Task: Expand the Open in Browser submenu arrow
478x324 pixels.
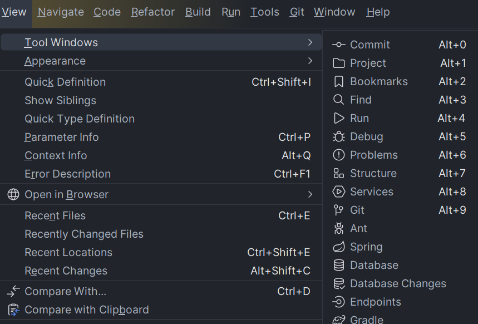Action: click(310, 194)
